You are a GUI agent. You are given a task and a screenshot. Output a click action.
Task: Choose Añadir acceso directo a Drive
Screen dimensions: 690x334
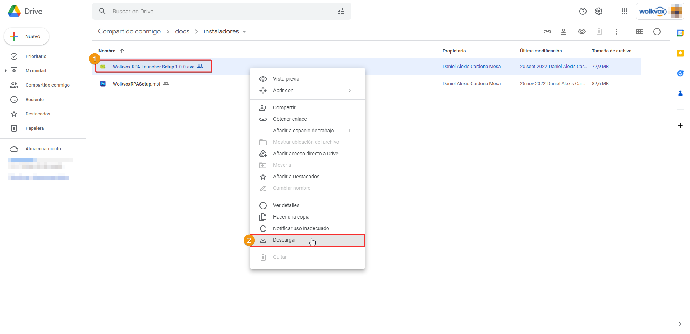pos(308,154)
